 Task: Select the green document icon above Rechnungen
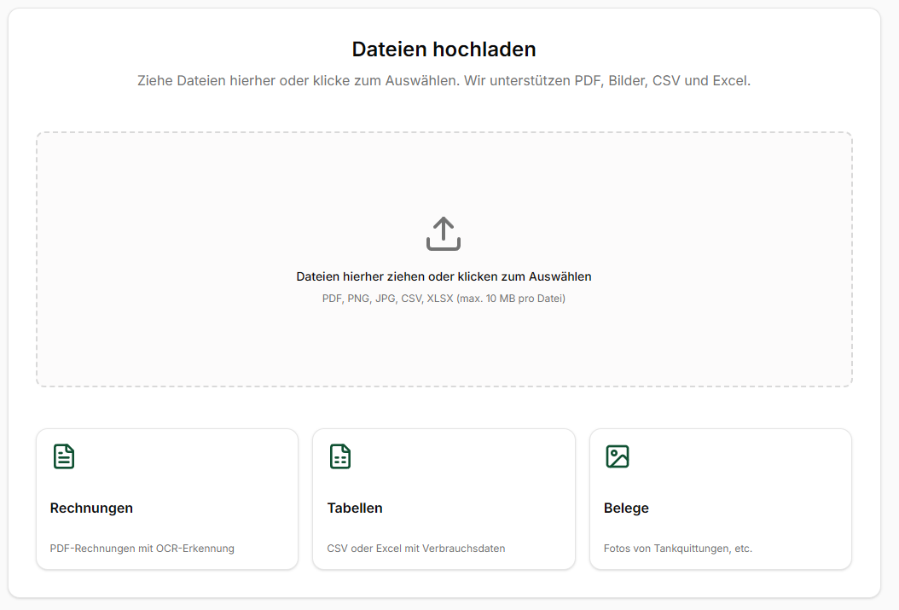pyautogui.click(x=63, y=456)
